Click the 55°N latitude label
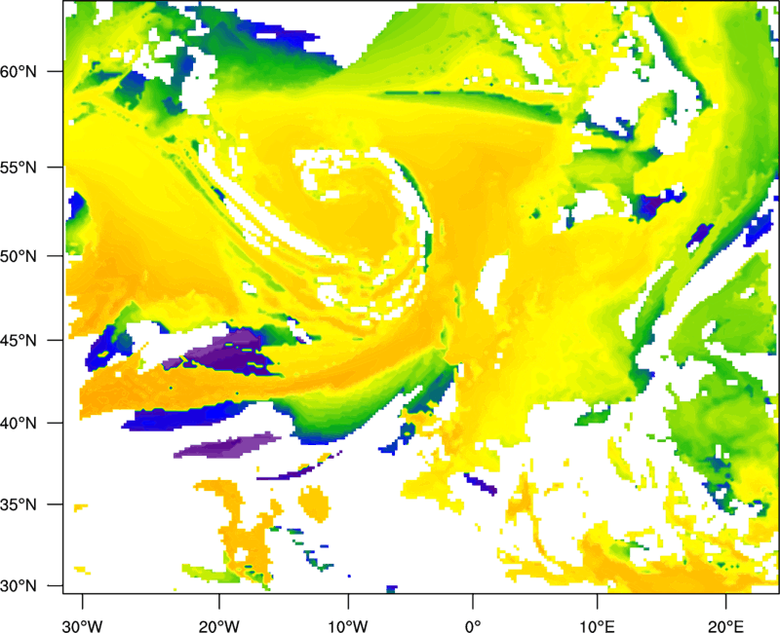The image size is (780, 633). (19, 168)
